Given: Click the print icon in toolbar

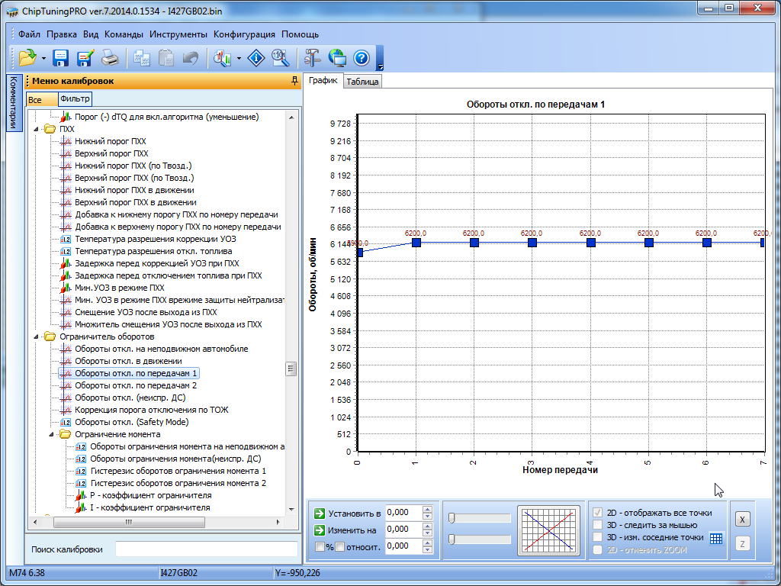Looking at the screenshot, I should tap(110, 57).
